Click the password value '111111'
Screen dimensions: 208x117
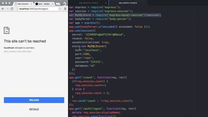[96, 62]
